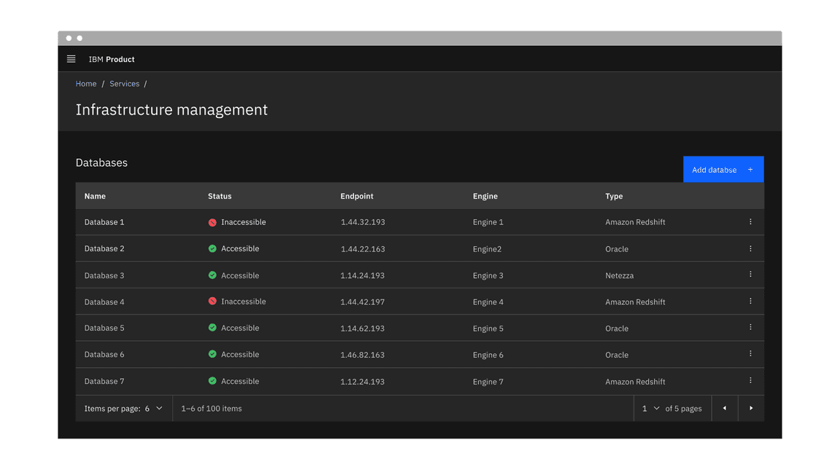Open overflow menu for Database 7
The width and height of the screenshot is (840, 472).
coord(750,381)
